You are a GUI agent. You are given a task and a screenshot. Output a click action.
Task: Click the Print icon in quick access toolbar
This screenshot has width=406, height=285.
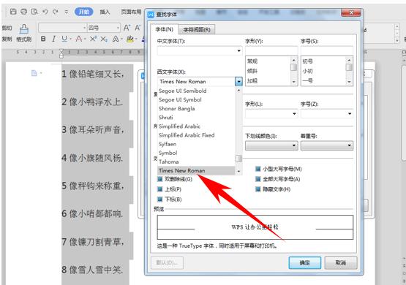(24, 12)
